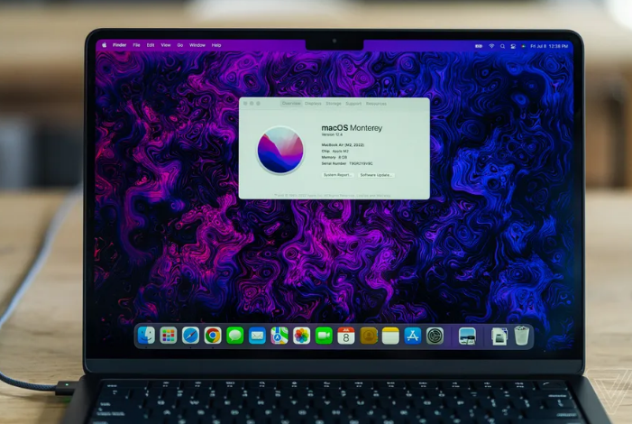Open Maps app in the Dock
Image resolution: width=632 pixels, height=424 pixels.
[279, 336]
